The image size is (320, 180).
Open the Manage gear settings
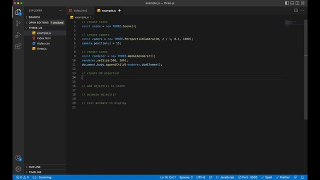(x=18, y=169)
